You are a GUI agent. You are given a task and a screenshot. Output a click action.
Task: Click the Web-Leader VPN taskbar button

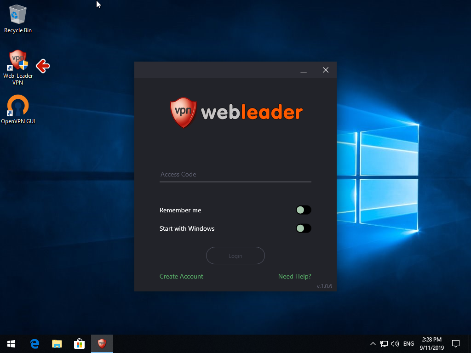[x=102, y=344]
